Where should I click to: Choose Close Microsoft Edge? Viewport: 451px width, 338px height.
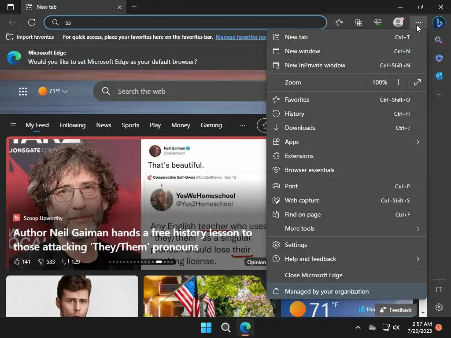pos(347,276)
